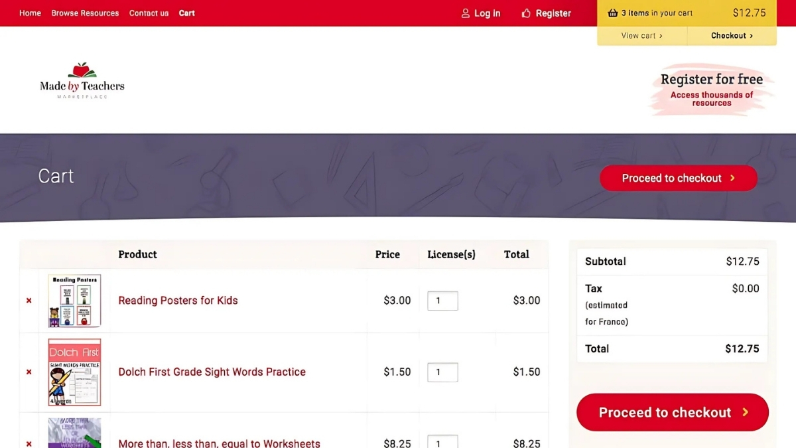The image size is (796, 448).
Task: Click the Log in link
Action: point(487,13)
